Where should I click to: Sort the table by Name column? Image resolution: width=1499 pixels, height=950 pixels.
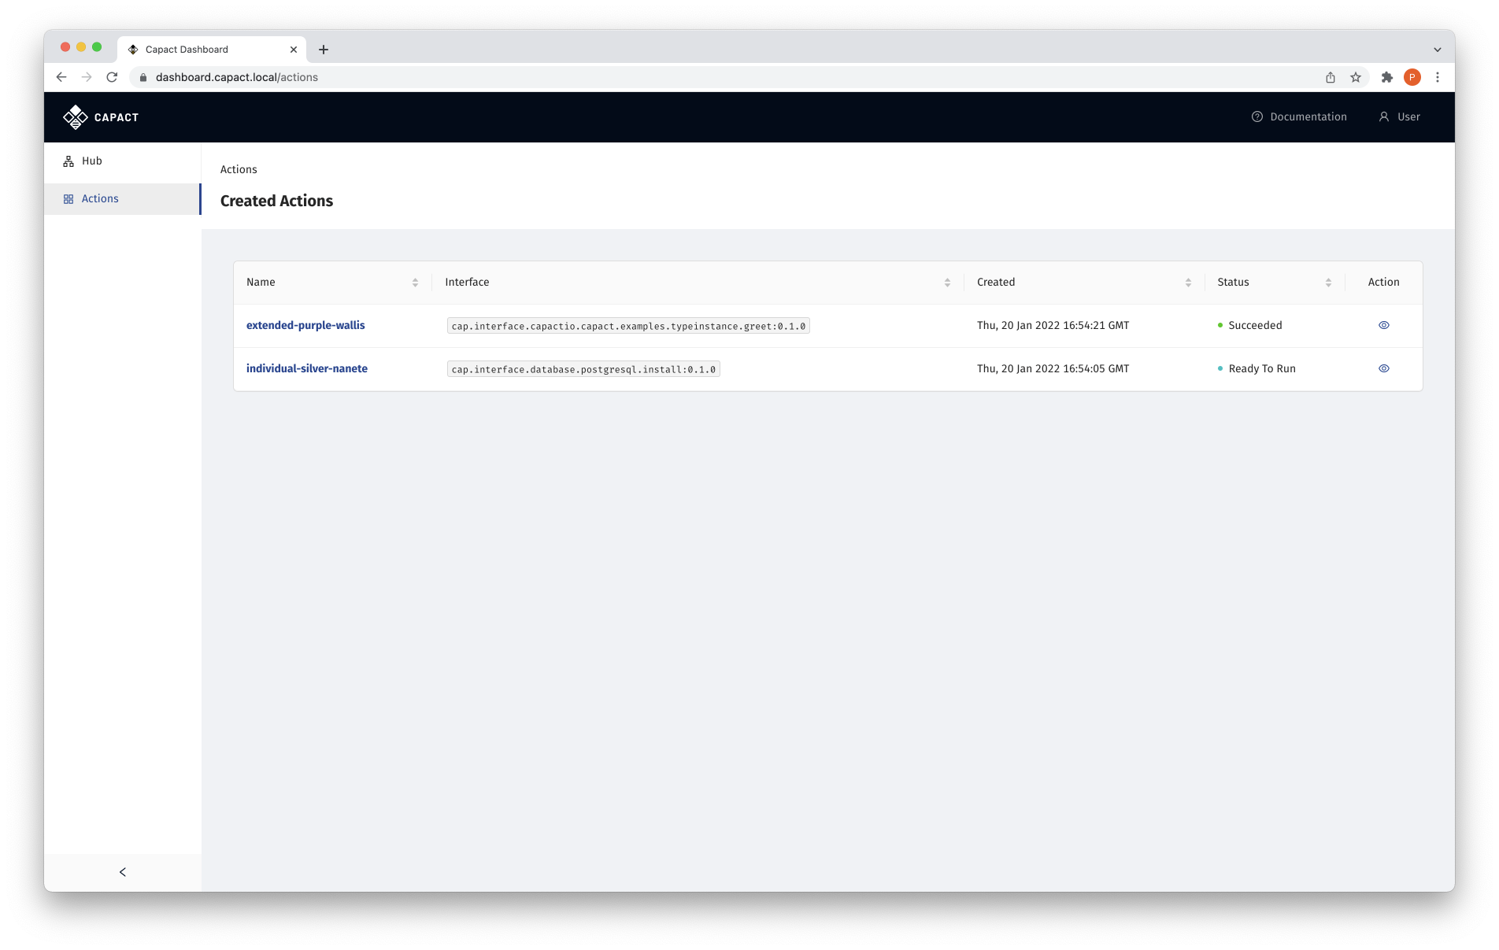pos(415,283)
